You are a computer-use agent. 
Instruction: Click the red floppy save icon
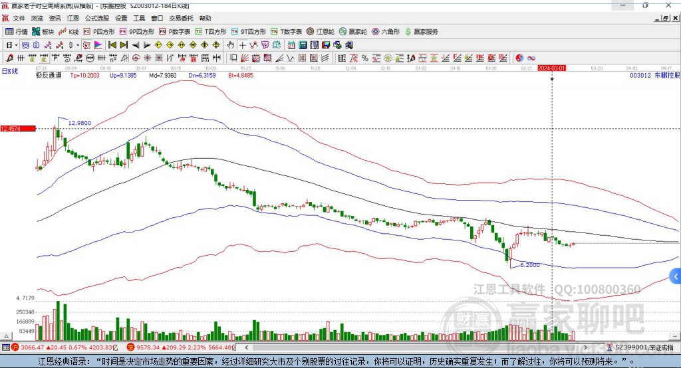(x=326, y=45)
